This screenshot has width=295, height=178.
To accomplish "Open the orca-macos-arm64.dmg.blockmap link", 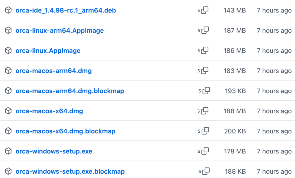I will pos(70,91).
